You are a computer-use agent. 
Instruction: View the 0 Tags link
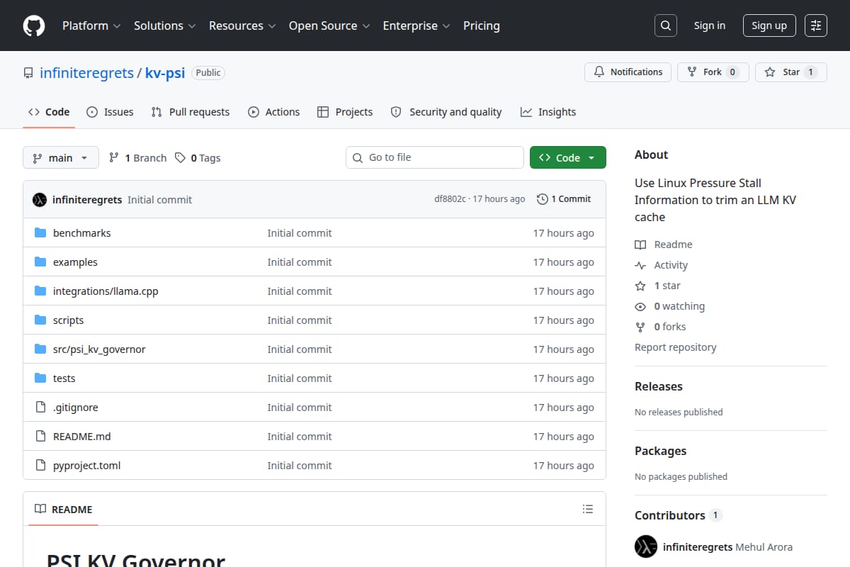click(198, 158)
